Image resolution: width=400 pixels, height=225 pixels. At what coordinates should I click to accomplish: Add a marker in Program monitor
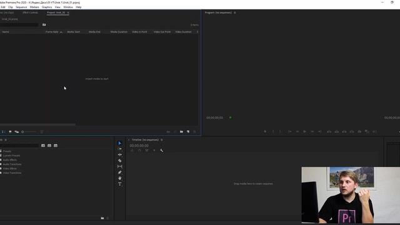click(265, 132)
